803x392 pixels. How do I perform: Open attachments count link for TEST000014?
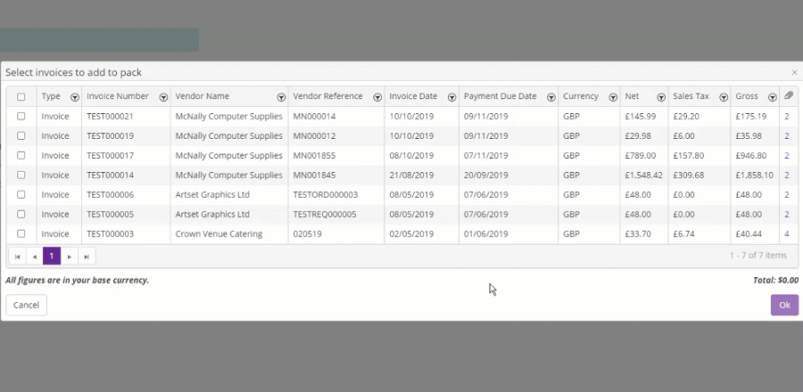787,175
